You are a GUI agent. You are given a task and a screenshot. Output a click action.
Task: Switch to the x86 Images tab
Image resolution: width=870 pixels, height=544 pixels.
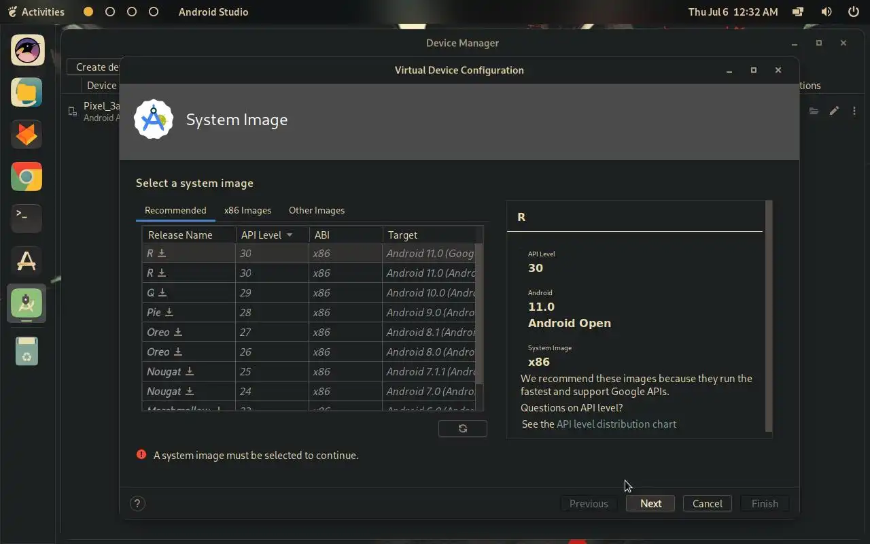pos(247,210)
